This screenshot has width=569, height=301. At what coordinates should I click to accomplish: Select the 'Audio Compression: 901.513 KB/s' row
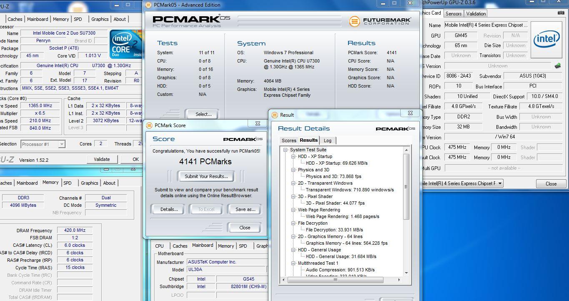tap(340, 270)
